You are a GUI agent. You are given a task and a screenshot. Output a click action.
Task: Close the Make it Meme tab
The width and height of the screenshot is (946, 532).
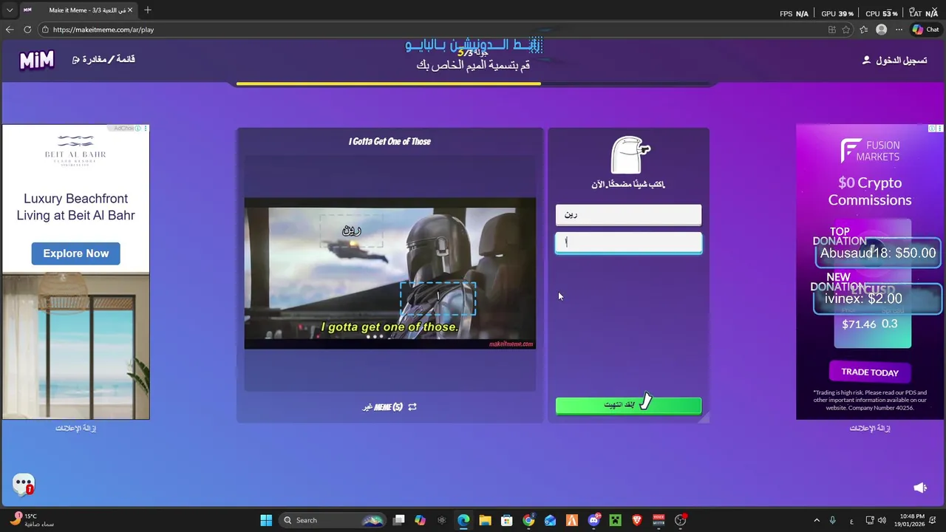[130, 10]
